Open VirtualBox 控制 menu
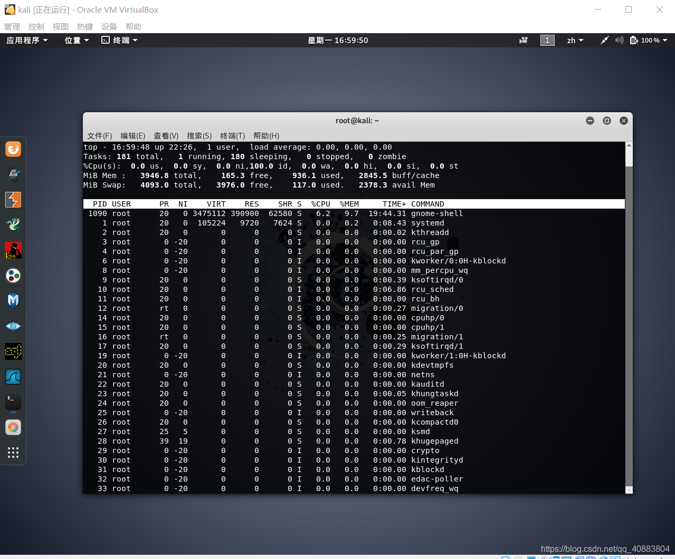 [36, 26]
